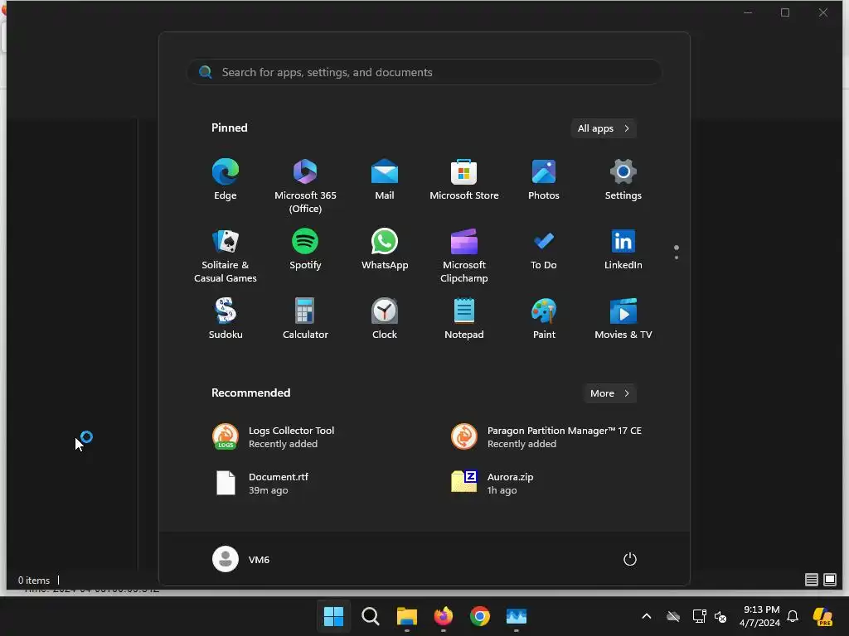Screen dimensions: 849x636
Task: Launch Microsoft 365 (Office) app
Action: coord(305,185)
